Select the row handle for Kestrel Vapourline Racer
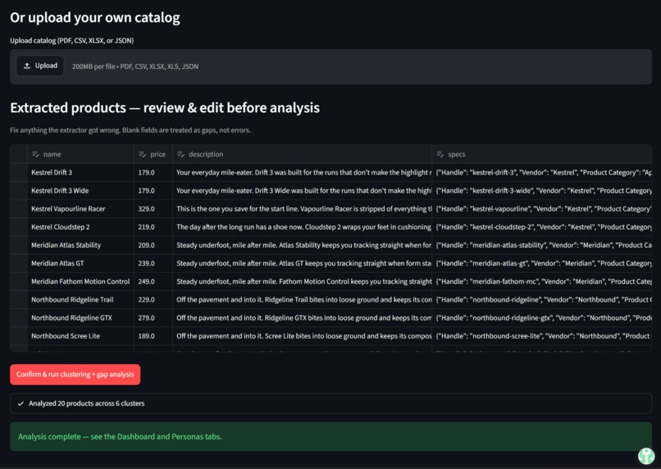This screenshot has width=661, height=469. pyautogui.click(x=19, y=208)
